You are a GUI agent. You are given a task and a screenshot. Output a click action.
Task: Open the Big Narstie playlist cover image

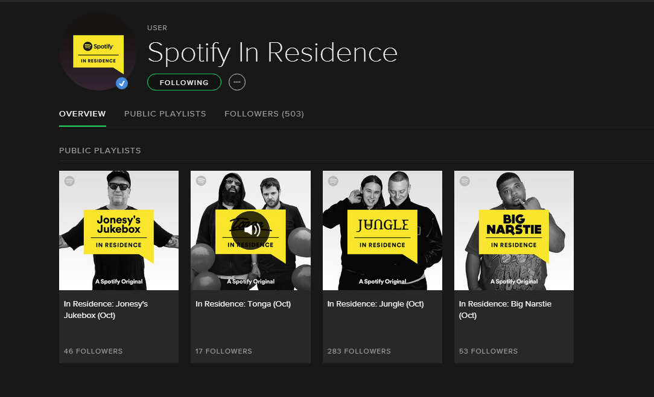tap(513, 230)
